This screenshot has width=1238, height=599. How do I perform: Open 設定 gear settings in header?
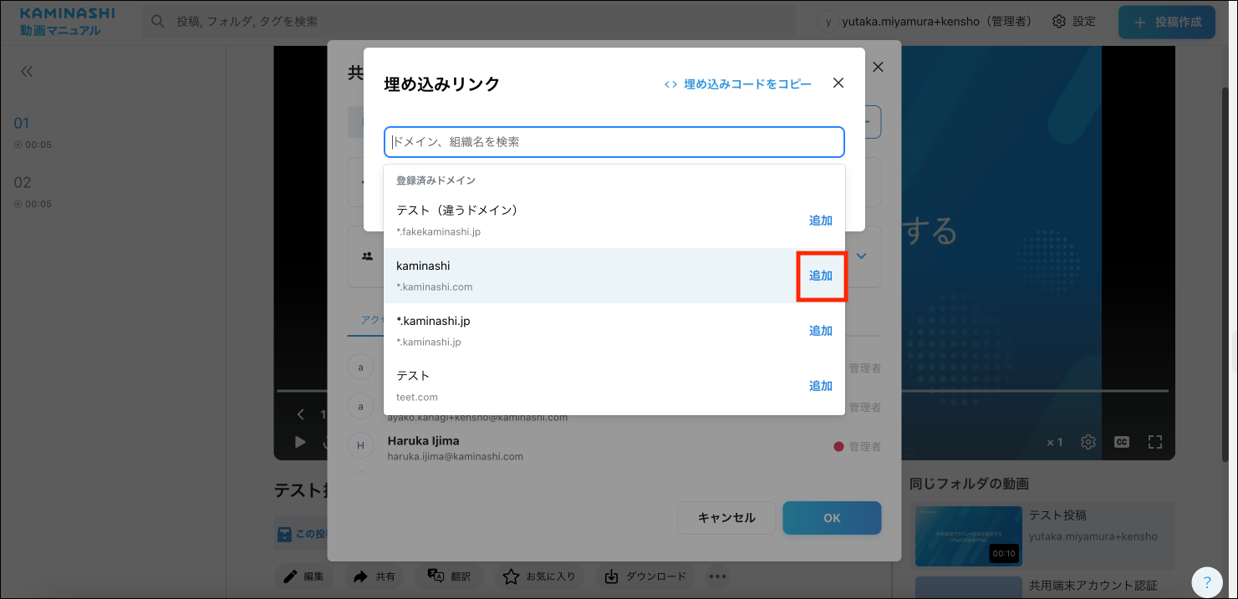[1074, 22]
